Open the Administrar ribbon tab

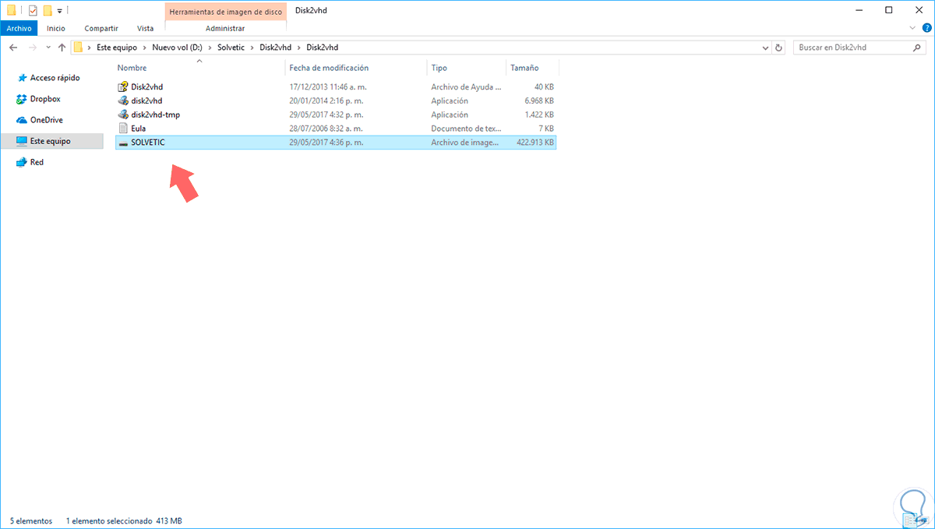click(x=225, y=28)
